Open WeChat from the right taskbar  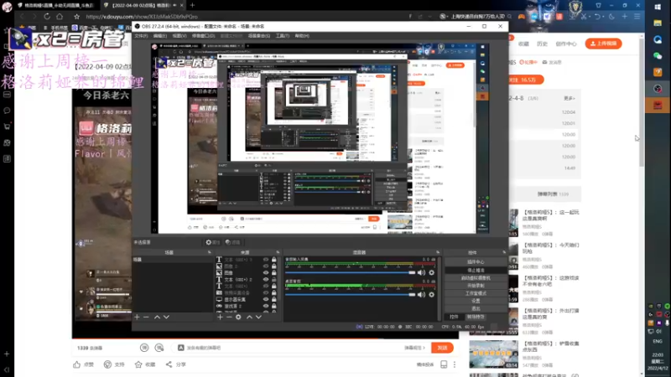[x=658, y=55]
